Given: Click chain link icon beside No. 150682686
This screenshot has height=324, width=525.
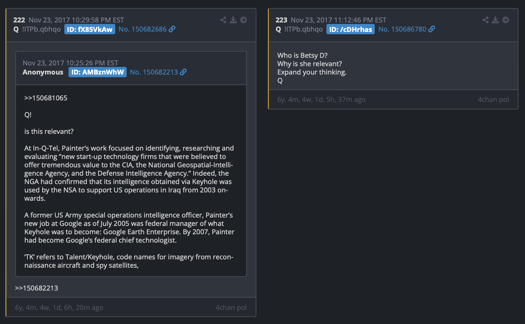Looking at the screenshot, I should (172, 29).
